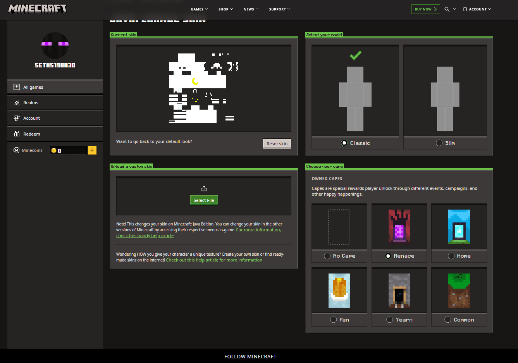Open the Games dropdown menu
Image resolution: width=518 pixels, height=363 pixels.
[199, 9]
